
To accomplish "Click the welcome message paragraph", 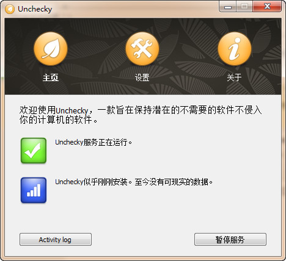I will click(141, 115).
